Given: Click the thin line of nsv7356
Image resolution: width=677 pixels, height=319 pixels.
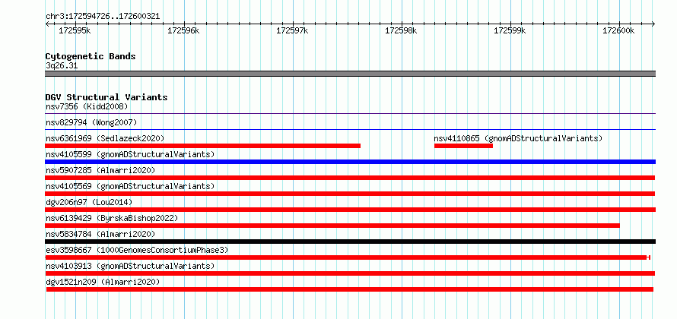Looking at the screenshot, I should [x=350, y=114].
